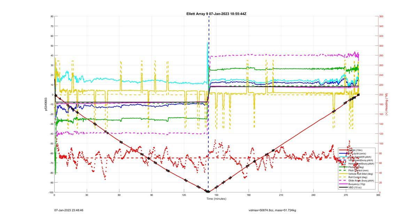Click the red heading axis tick '360'

point(381,16)
